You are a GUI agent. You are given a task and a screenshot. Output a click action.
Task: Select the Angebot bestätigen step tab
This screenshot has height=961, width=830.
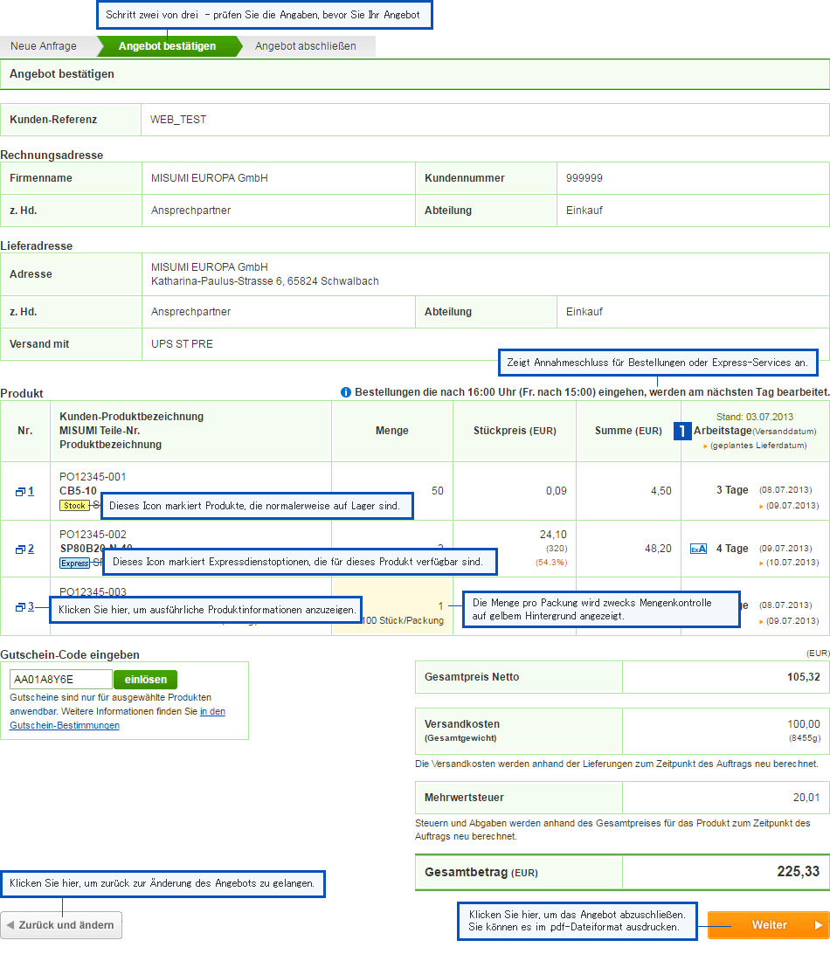[x=168, y=46]
